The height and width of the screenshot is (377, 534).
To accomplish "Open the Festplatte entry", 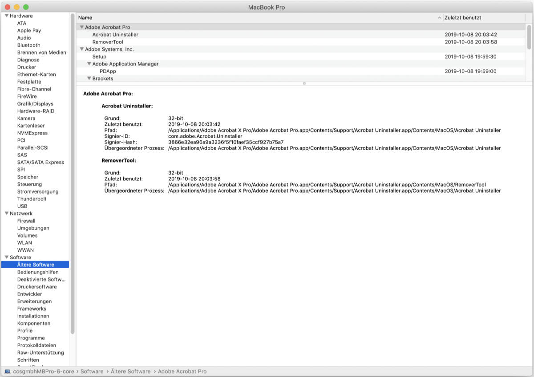I will point(29,82).
